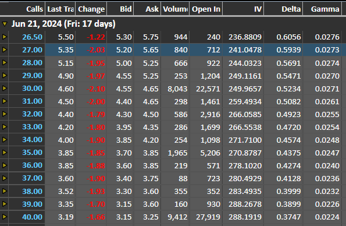Select the 36.00 strike price
This screenshot has width=346, height=226.
coord(32,165)
